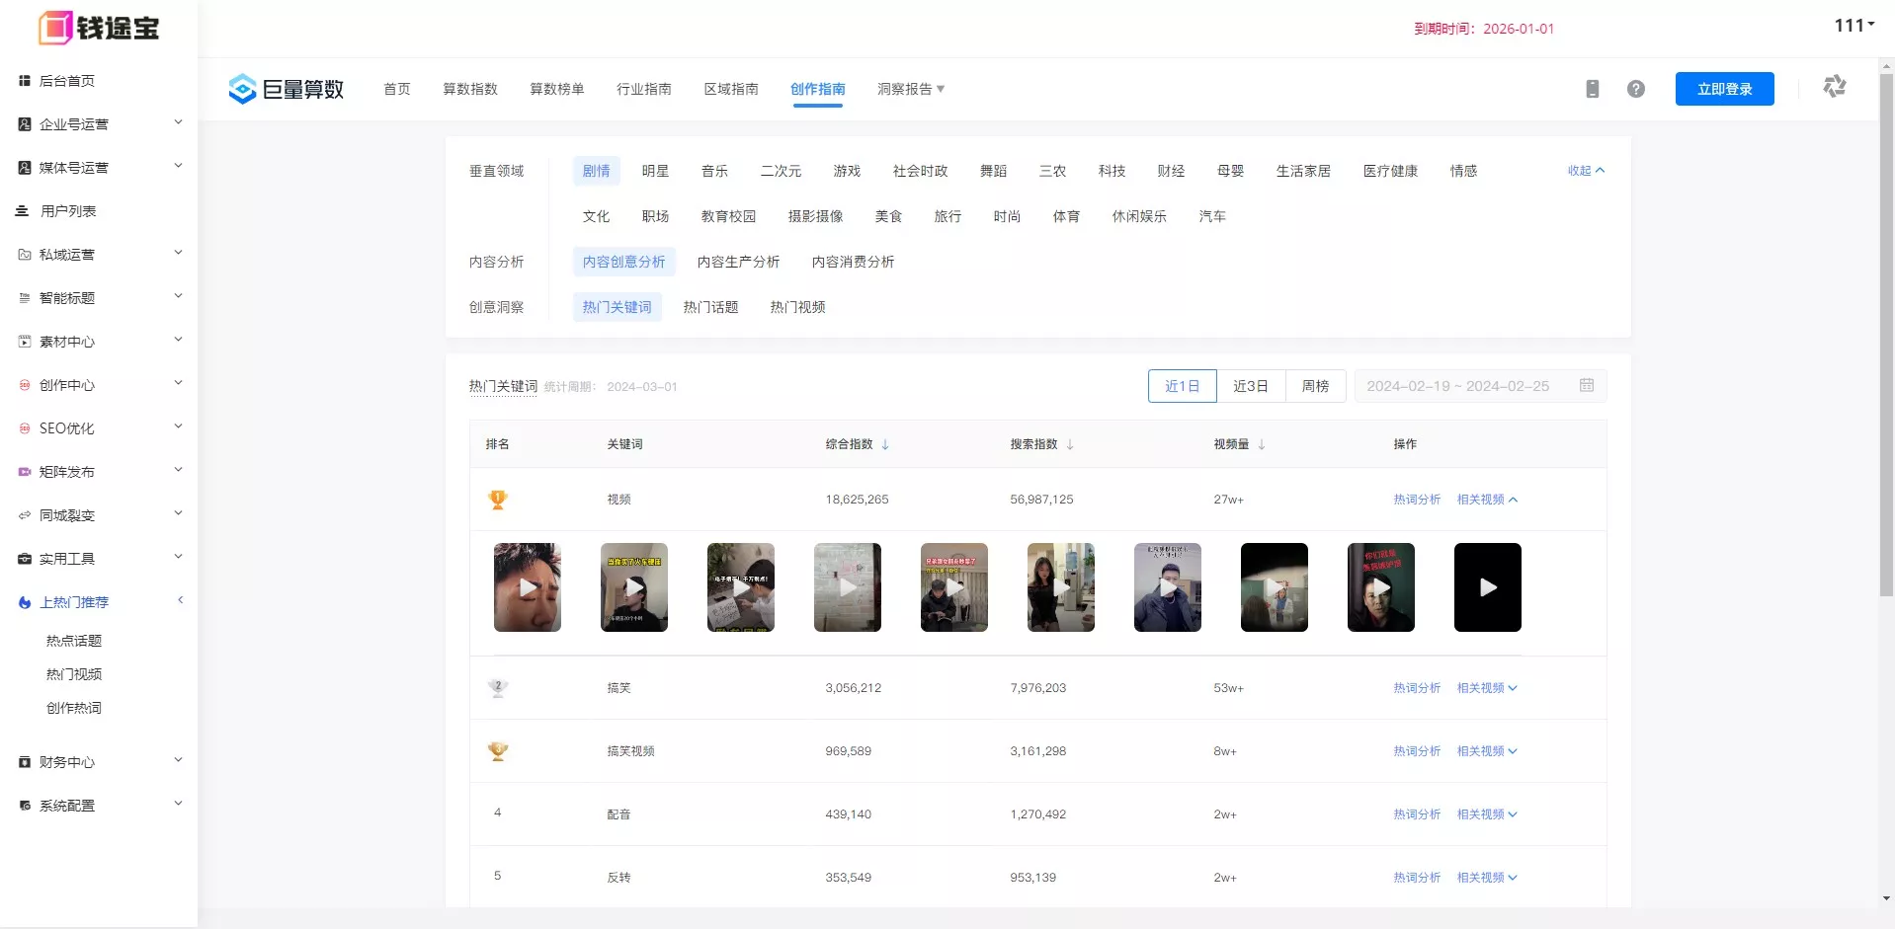Screen dimensions: 1895x929
Task: Click the mobile phone icon in header
Action: coord(1592,89)
